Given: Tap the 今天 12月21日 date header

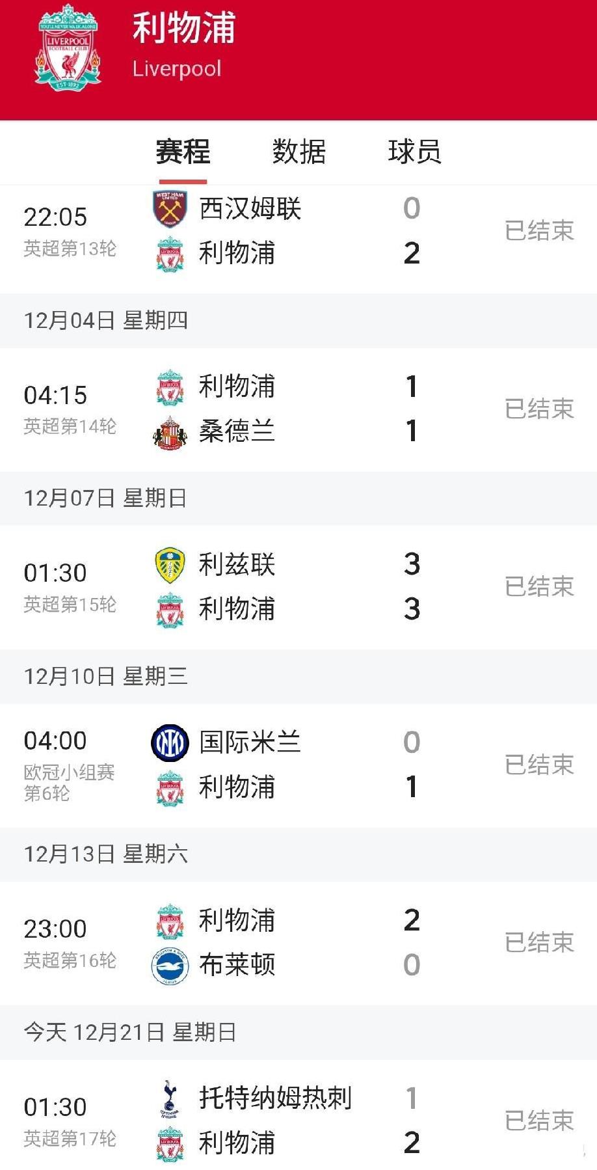Looking at the screenshot, I should (130, 1032).
